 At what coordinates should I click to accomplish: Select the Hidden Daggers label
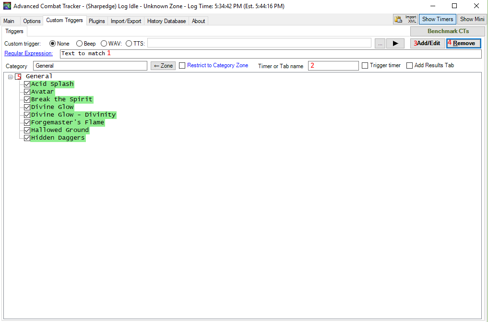point(58,138)
